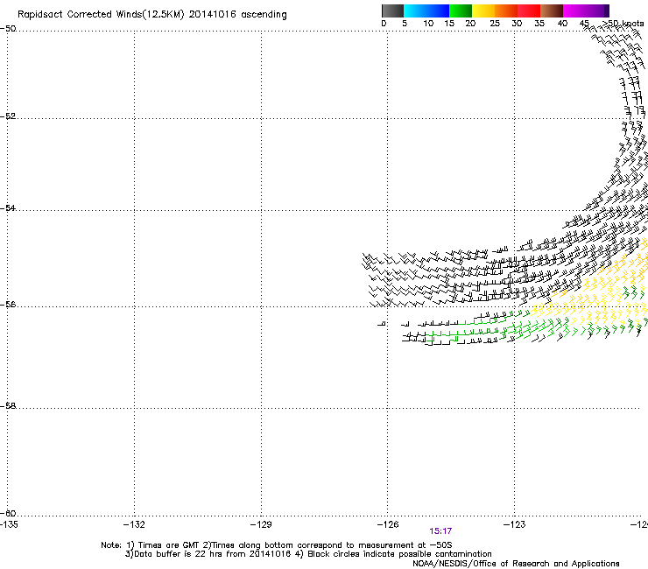Click the blue 10-15 knots color swatch
Image resolution: width=648 pixels, height=569 pixels.
coord(438,11)
